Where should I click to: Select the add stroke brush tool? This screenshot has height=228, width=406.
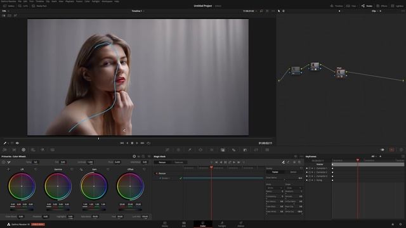[x=283, y=162]
